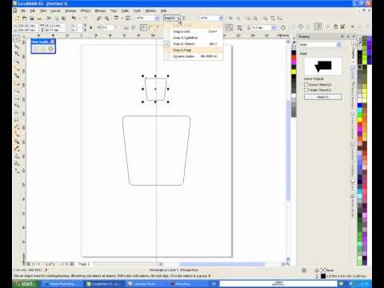Open the outline width dropdown
Image resolution: width=384 pixels, height=288 pixels.
(274, 27)
